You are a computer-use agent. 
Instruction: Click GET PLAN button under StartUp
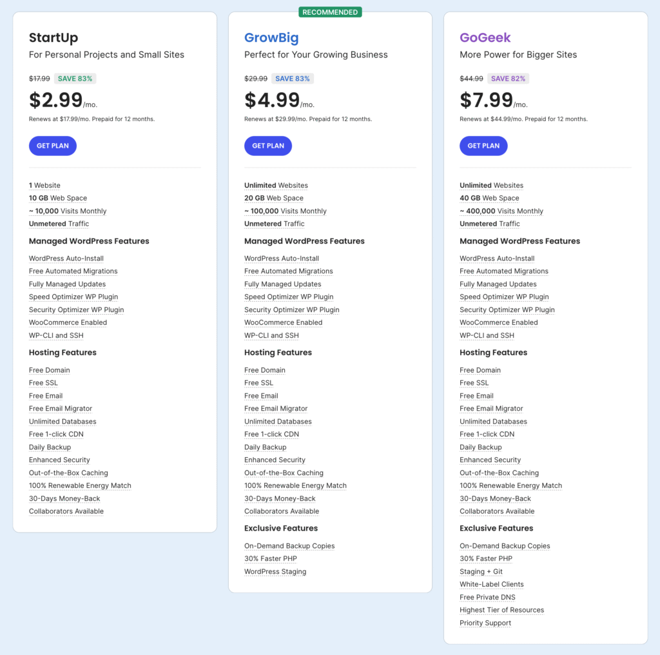[x=53, y=146]
